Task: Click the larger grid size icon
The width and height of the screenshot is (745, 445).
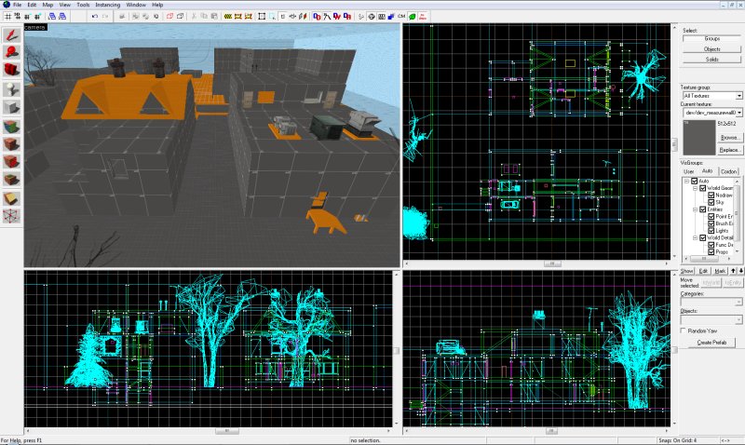Action: tap(36, 17)
